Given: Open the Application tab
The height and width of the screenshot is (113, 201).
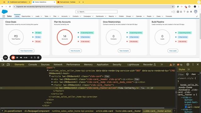Looking at the screenshot, I should click(x=103, y=65).
